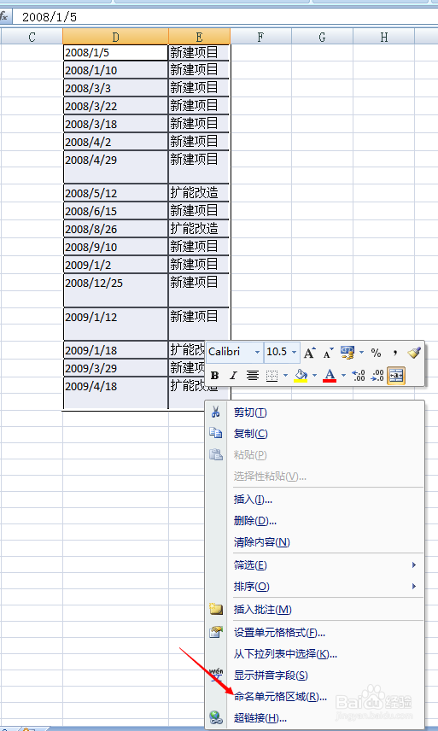This screenshot has height=731, width=438.
Task: Decrease decimal places
Action: (377, 375)
